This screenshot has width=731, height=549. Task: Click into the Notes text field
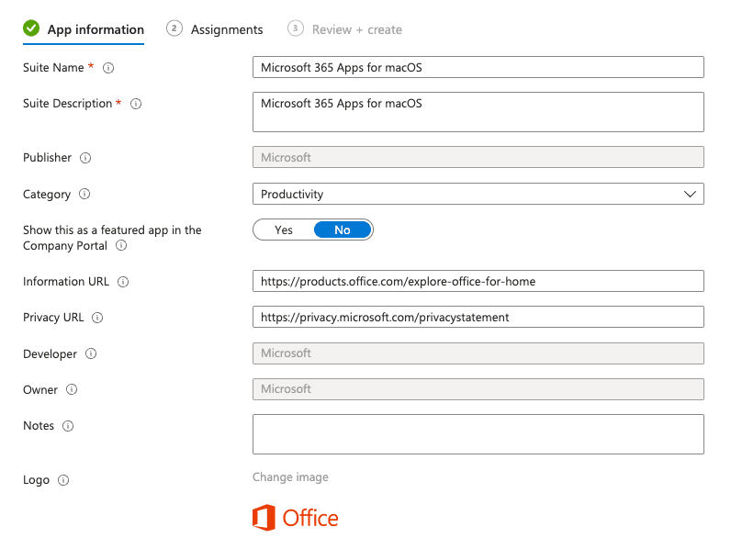[x=478, y=433]
